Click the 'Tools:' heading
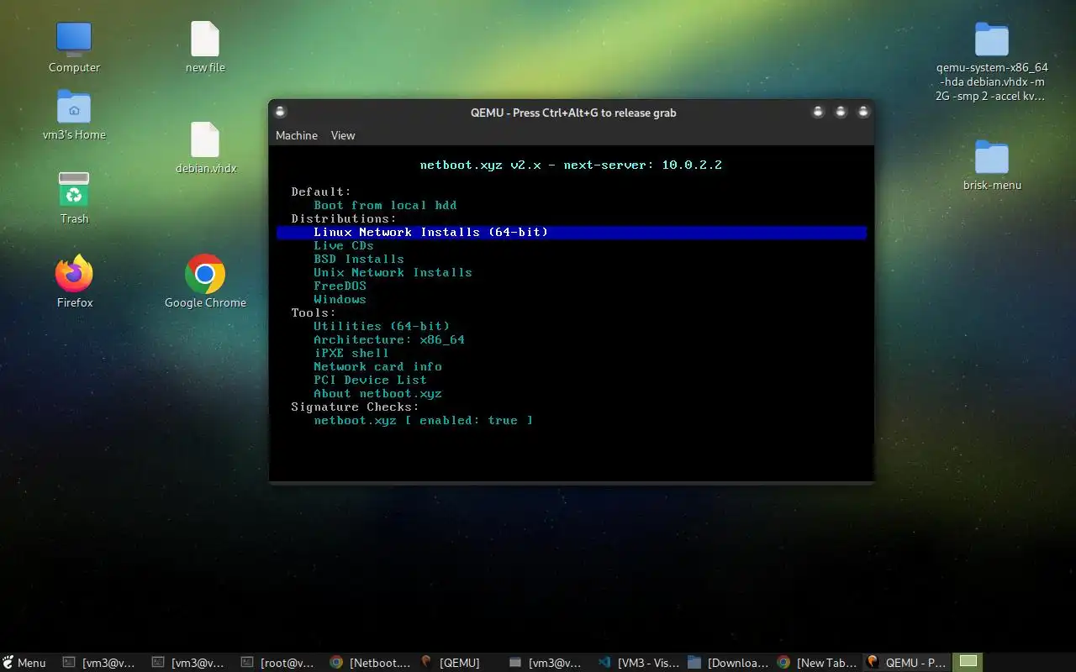This screenshot has height=672, width=1076. tap(314, 312)
